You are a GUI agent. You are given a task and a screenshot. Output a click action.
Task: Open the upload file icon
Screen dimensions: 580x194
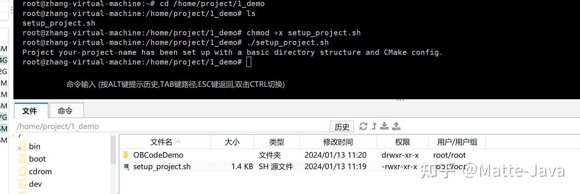click(396, 126)
